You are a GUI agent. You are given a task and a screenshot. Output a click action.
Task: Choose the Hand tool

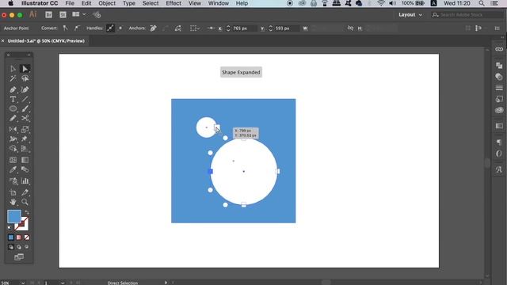point(13,202)
